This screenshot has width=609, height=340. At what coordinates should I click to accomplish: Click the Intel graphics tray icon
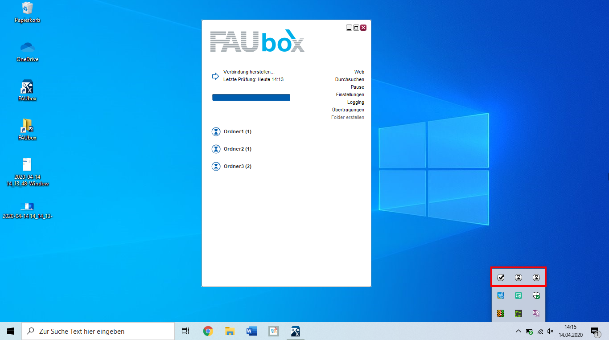pos(501,295)
